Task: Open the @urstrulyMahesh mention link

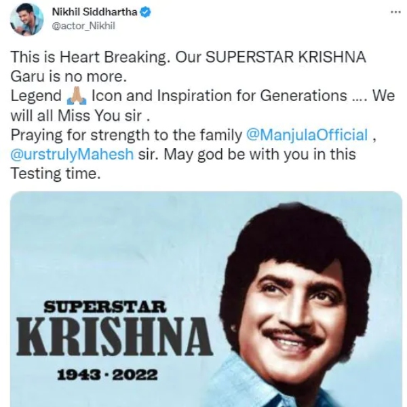Action: (x=72, y=154)
